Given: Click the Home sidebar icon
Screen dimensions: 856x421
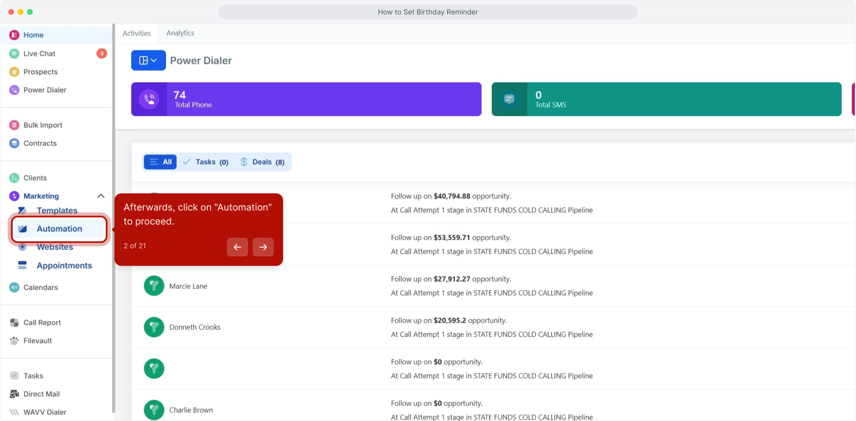Looking at the screenshot, I should [x=14, y=35].
